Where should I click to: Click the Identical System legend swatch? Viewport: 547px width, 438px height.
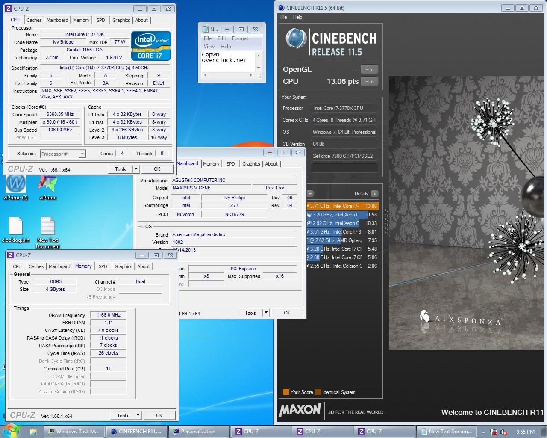point(318,392)
